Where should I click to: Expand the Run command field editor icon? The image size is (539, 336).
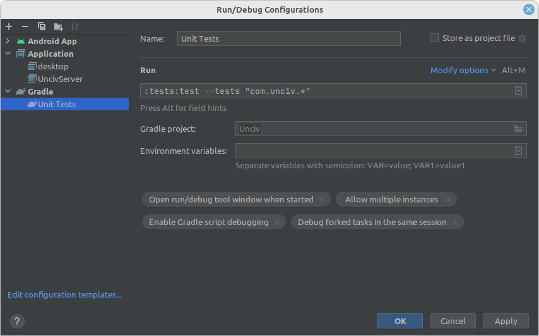[x=518, y=91]
